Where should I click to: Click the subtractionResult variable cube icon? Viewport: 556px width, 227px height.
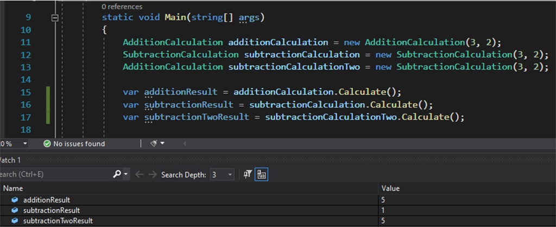pyautogui.click(x=15, y=210)
